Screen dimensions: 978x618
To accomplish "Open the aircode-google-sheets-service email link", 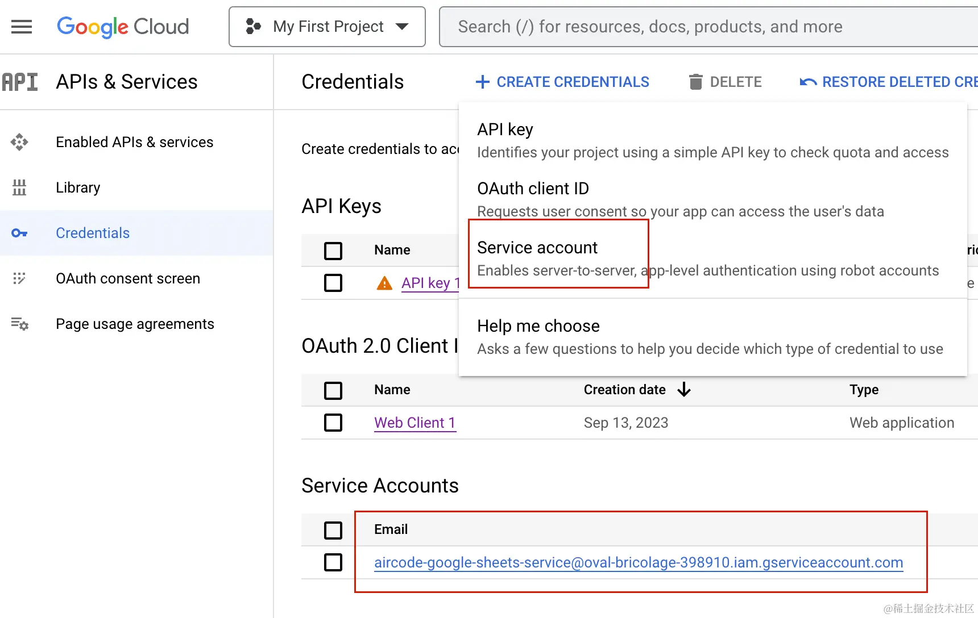I will tap(638, 562).
